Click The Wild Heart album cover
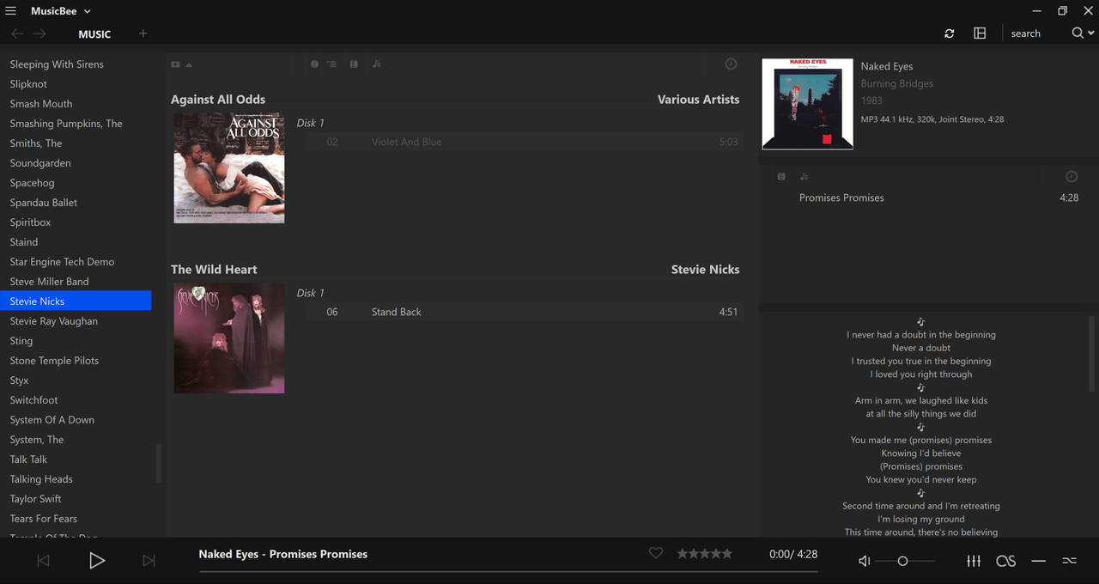Image resolution: width=1099 pixels, height=584 pixels. coord(229,338)
